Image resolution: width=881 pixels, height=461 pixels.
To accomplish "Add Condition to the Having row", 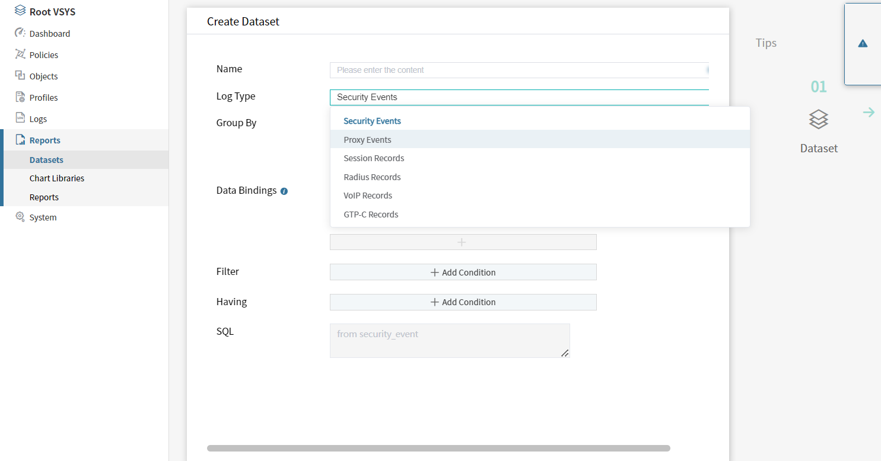I will (x=463, y=302).
